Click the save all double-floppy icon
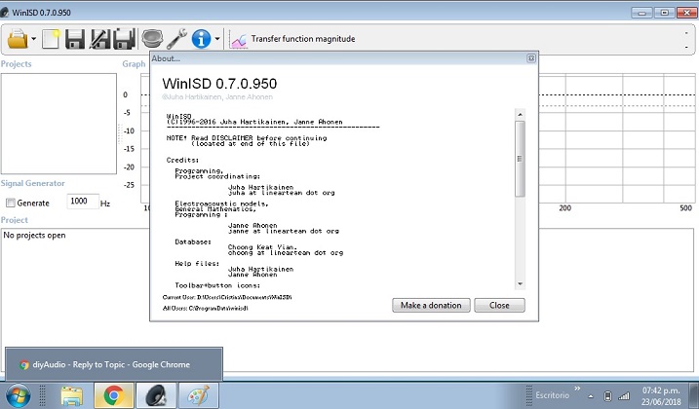The image size is (699, 409). click(x=125, y=39)
